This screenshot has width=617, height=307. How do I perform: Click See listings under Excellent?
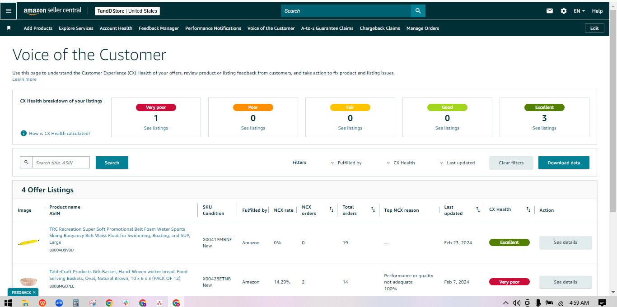544,128
